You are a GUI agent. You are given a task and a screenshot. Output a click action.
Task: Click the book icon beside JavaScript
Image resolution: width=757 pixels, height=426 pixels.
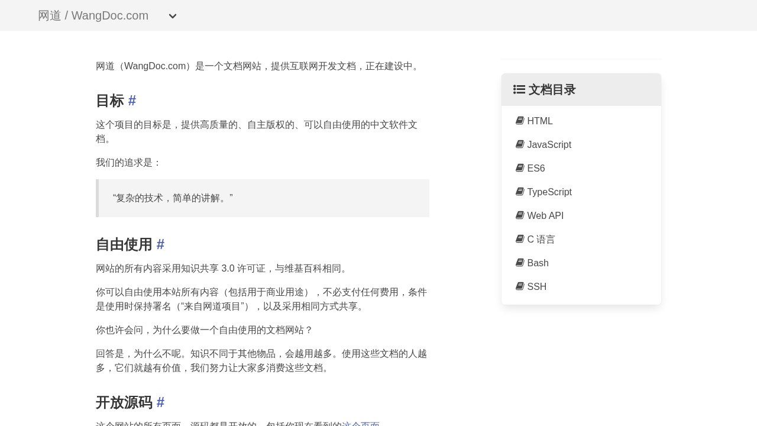tap(520, 144)
